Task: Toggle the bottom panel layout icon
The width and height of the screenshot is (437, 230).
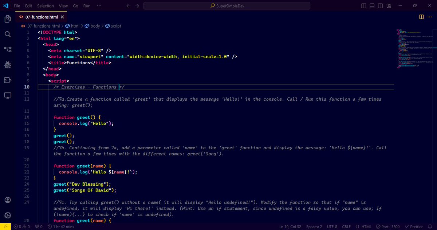Action: tap(372, 6)
